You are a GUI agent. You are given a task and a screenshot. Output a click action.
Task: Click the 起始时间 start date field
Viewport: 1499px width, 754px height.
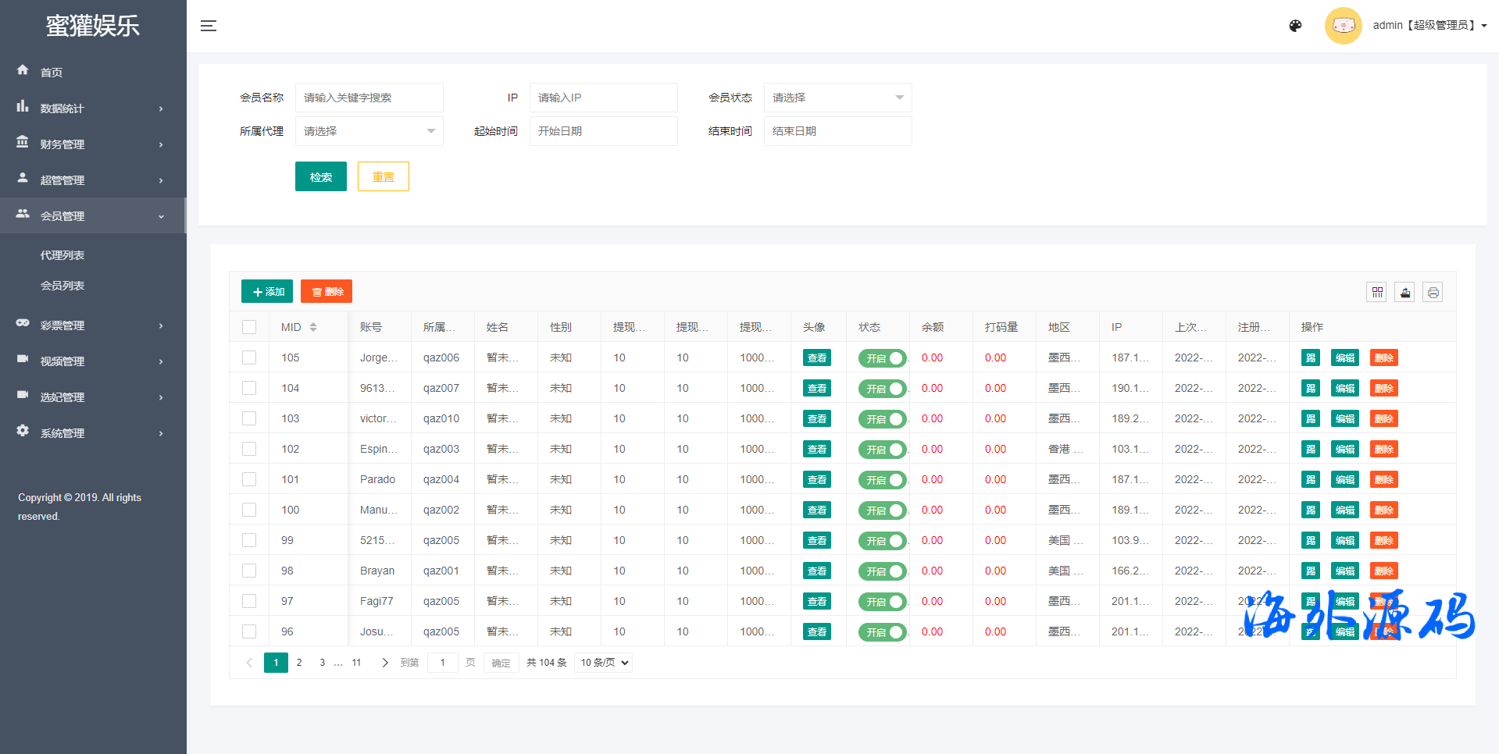tap(603, 131)
